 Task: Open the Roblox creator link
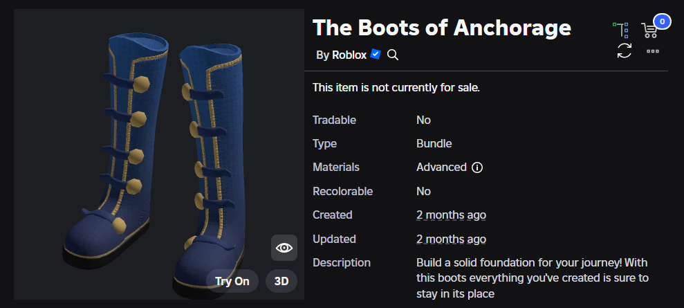(x=349, y=55)
